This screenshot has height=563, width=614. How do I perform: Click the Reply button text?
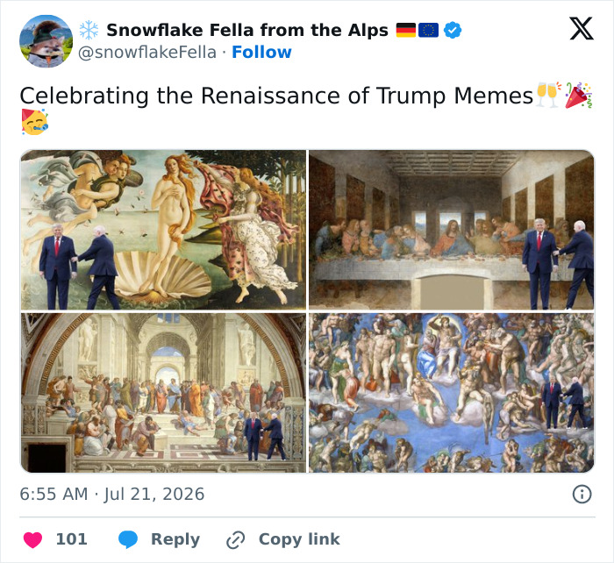point(175,539)
